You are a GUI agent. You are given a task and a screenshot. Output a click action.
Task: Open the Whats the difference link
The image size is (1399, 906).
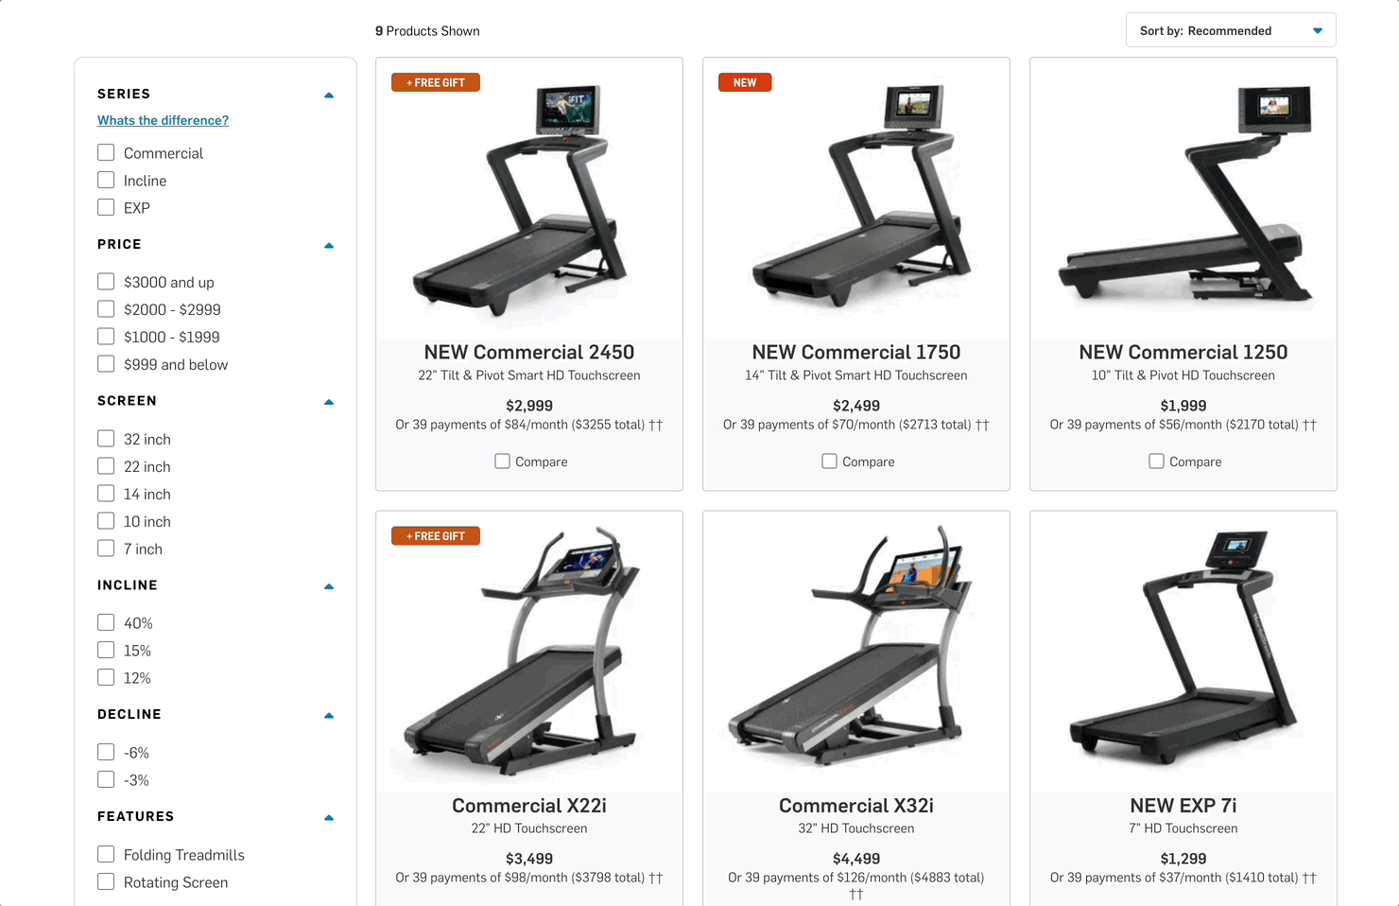(163, 120)
